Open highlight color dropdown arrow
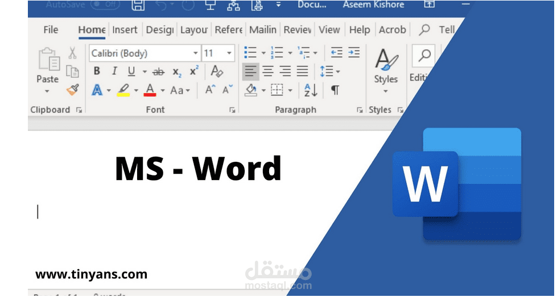This screenshot has height=297, width=557. [136, 91]
